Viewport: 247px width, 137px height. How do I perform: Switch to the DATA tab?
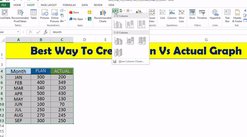(85, 5)
